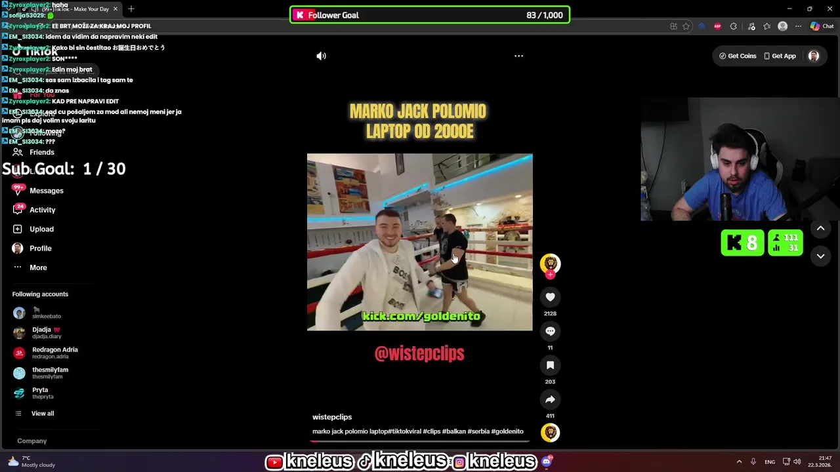Open the video's three-dot options menu

click(x=518, y=56)
